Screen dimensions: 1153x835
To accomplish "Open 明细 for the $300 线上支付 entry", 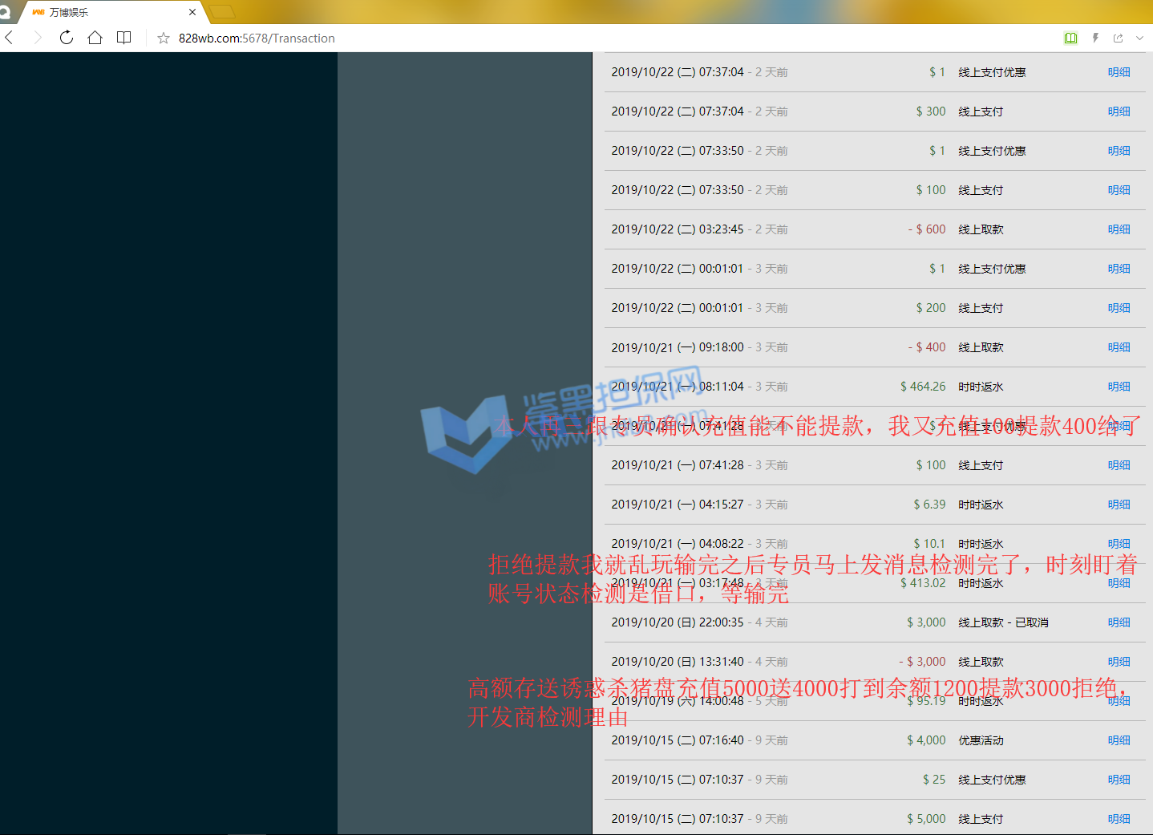I will coord(1119,111).
